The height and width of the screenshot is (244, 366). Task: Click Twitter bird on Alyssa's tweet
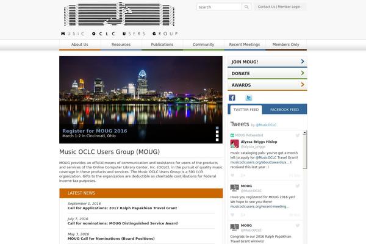(x=298, y=135)
